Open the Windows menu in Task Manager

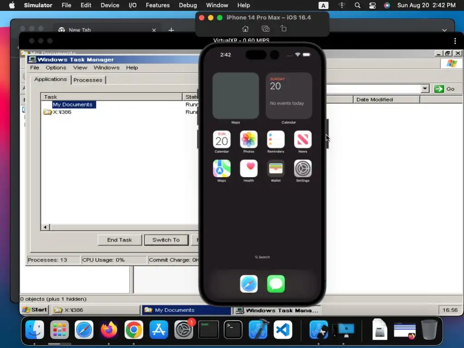(106, 68)
